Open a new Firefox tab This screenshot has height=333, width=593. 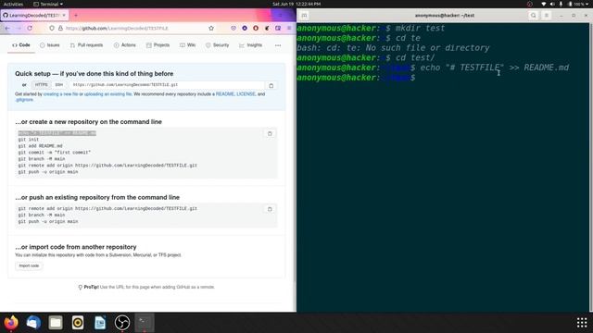point(76,16)
